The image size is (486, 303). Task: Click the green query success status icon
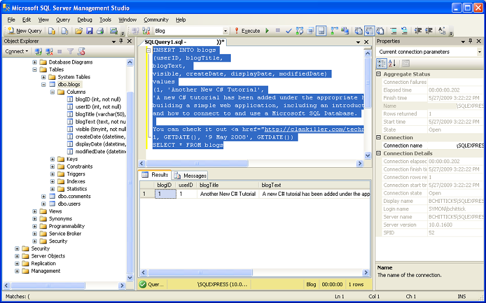click(x=143, y=284)
